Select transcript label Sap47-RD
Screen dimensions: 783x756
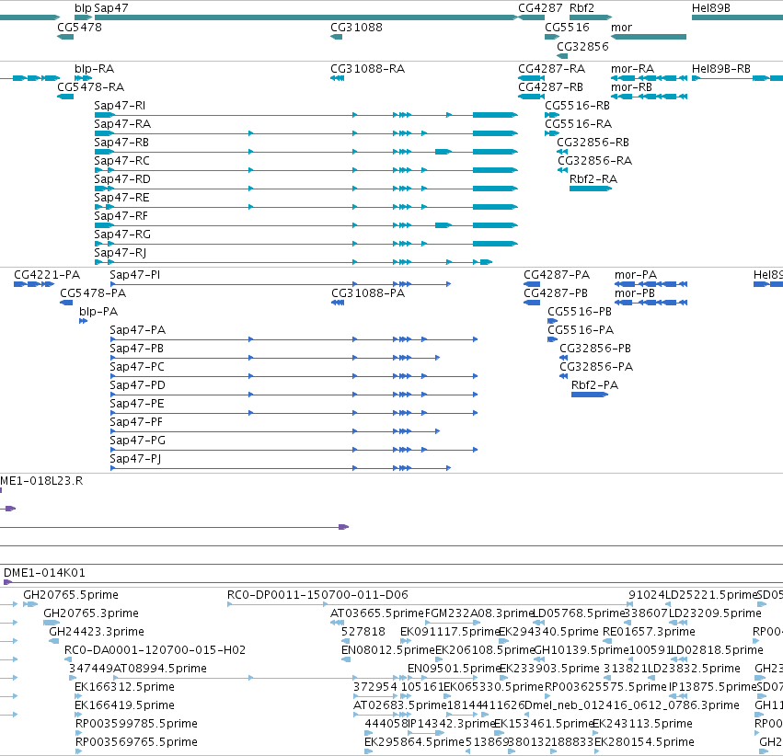[x=122, y=179]
